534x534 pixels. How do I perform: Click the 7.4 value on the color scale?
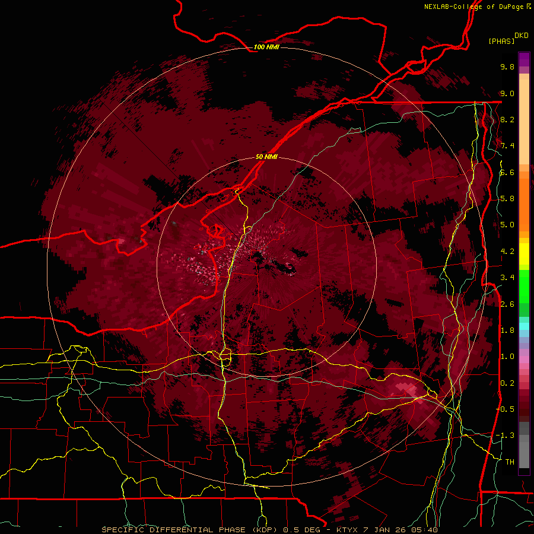[507, 146]
